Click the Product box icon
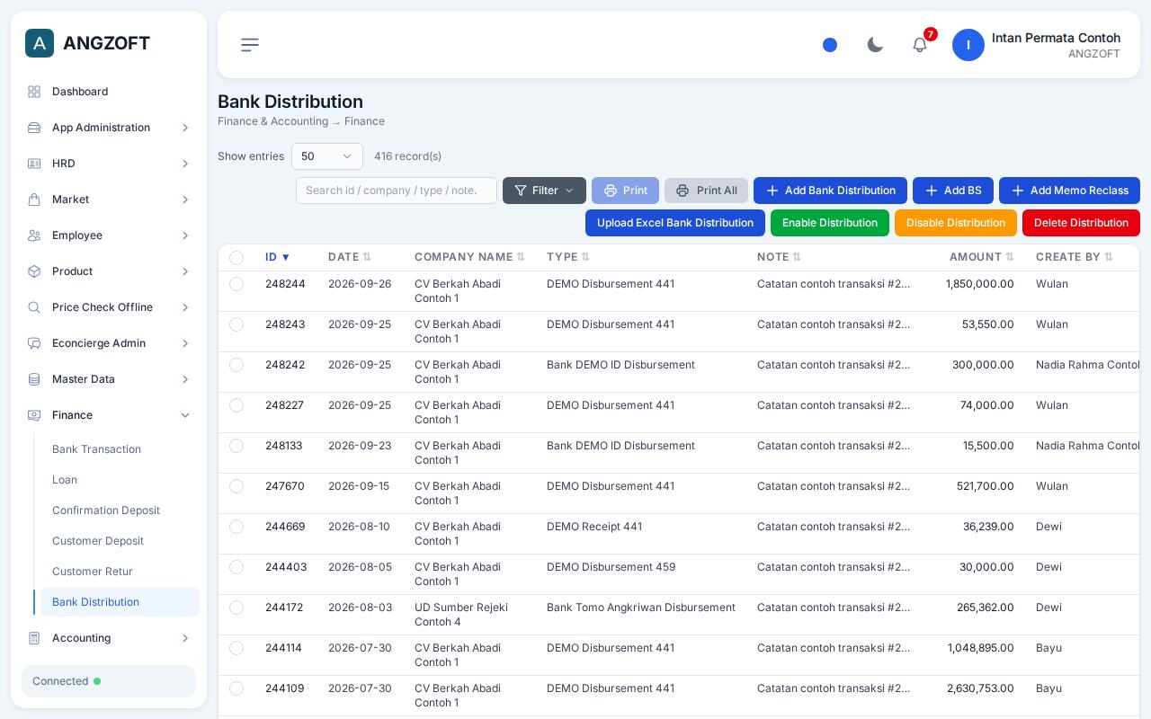Image resolution: width=1151 pixels, height=719 pixels. click(x=34, y=271)
